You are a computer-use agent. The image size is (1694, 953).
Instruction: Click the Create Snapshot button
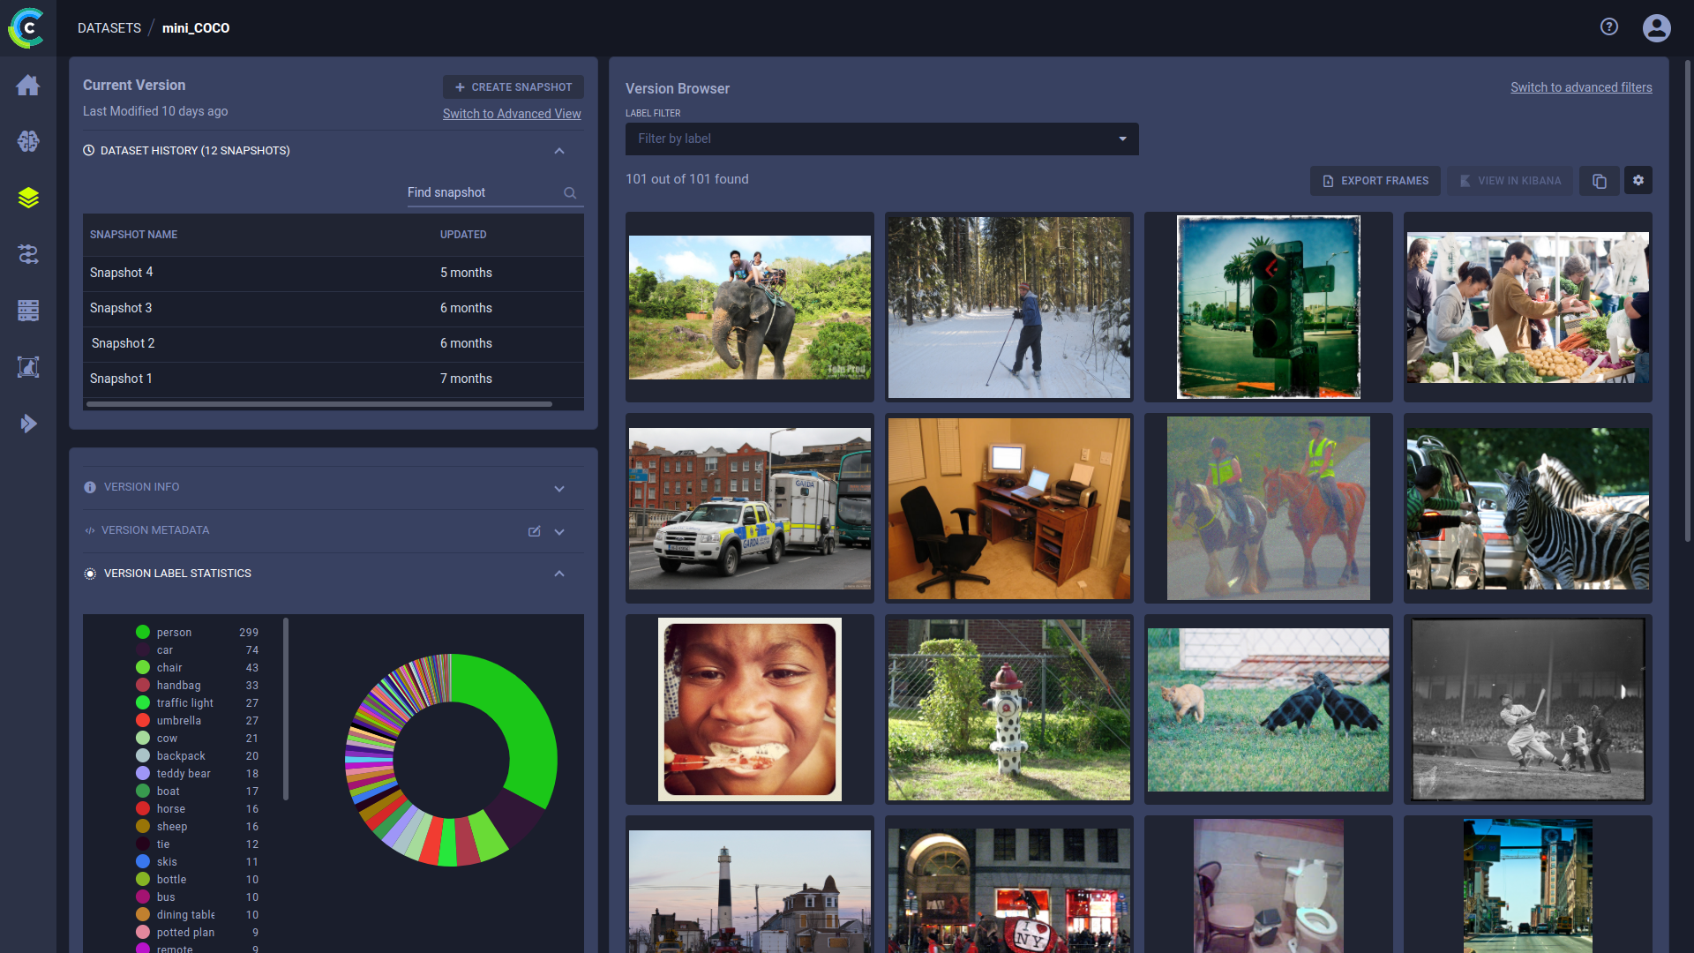point(513,87)
